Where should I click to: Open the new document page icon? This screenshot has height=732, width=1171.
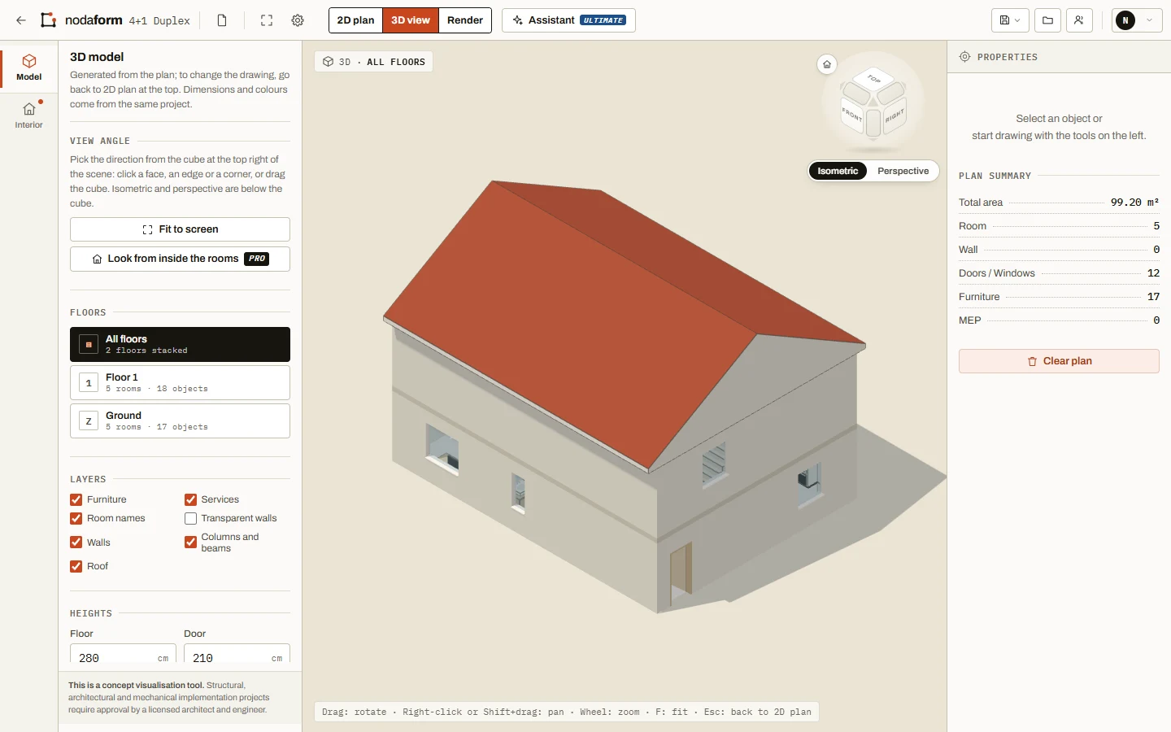222,20
